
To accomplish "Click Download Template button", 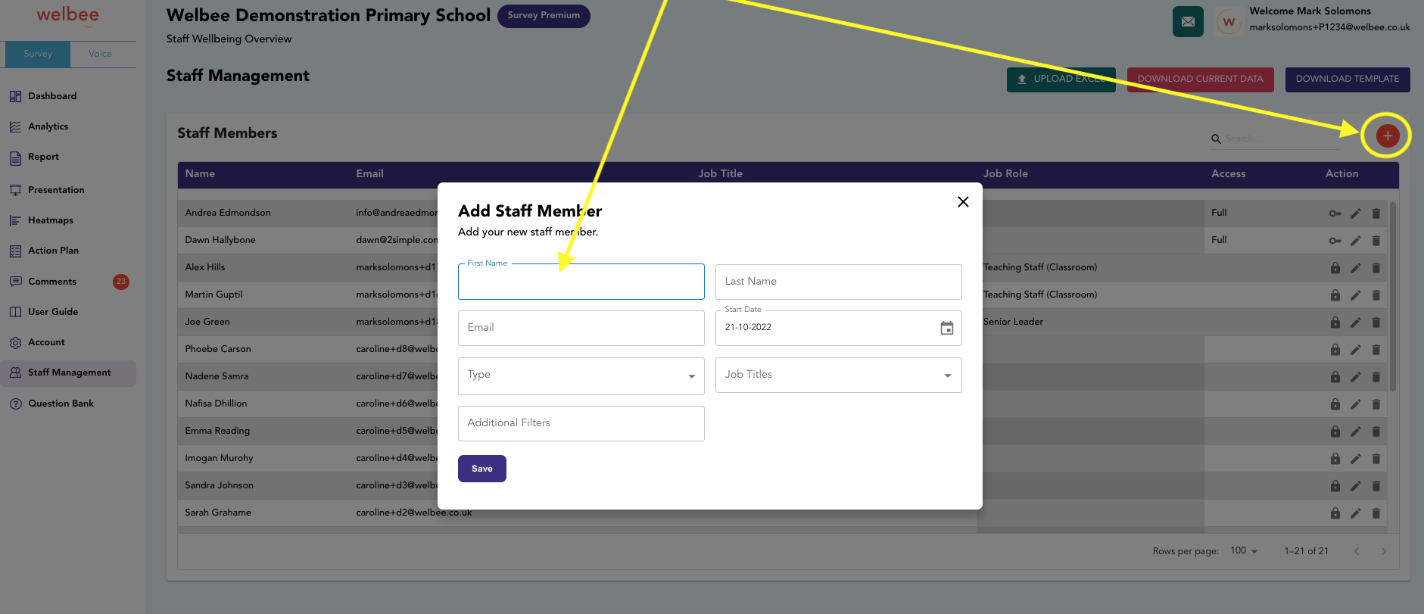I will coord(1348,79).
